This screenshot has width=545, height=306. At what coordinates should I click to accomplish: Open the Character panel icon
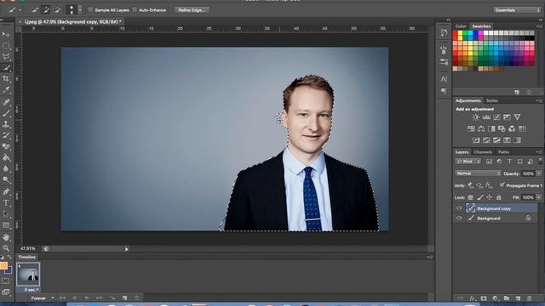pyautogui.click(x=444, y=79)
